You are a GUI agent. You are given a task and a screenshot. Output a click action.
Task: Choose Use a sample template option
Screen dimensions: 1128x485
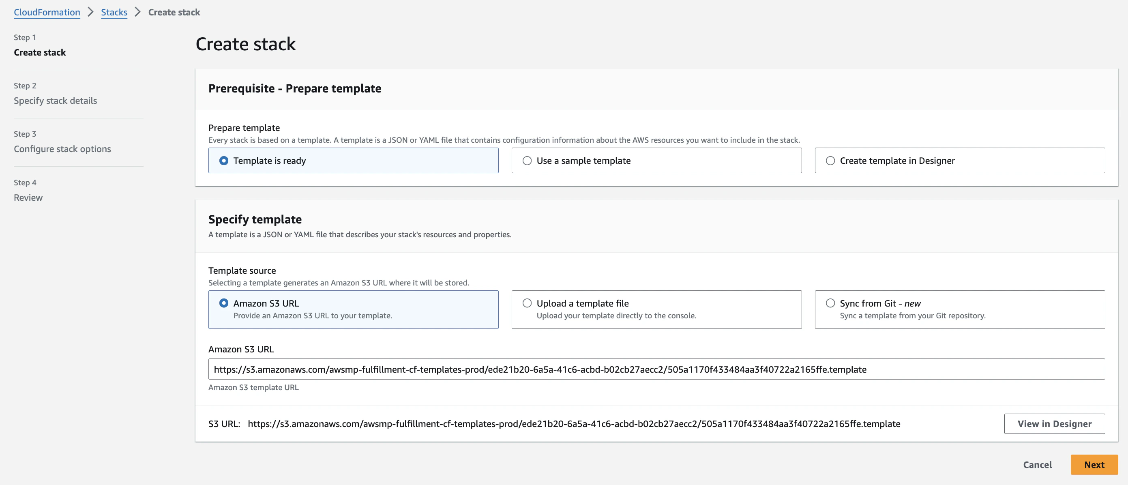coord(527,161)
